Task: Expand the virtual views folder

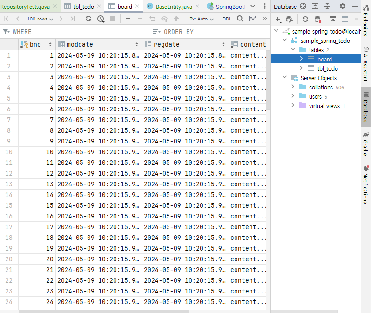Action: click(x=293, y=105)
